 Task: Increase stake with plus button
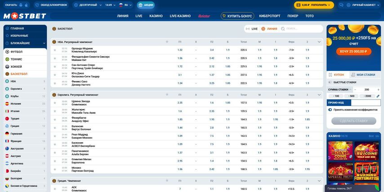378,90
